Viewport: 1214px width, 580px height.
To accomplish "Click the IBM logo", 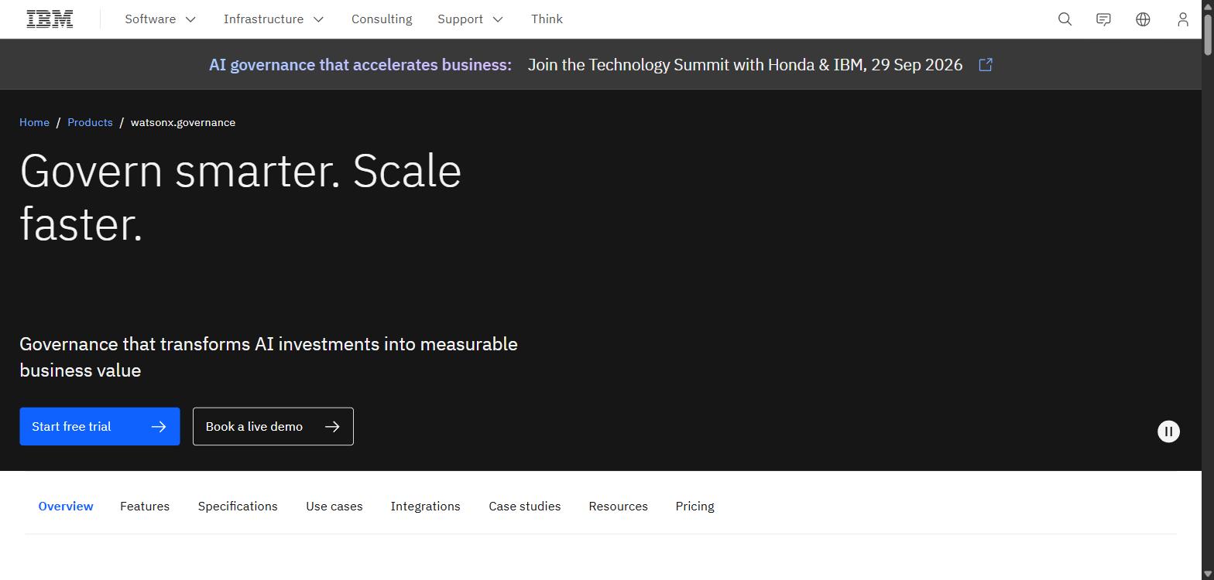I will [x=50, y=19].
